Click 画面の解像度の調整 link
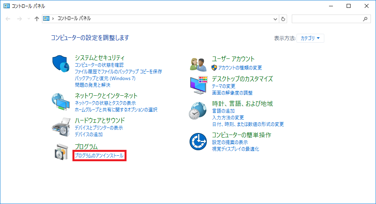Viewport: 376px width, 204px height. pyautogui.click(x=232, y=93)
